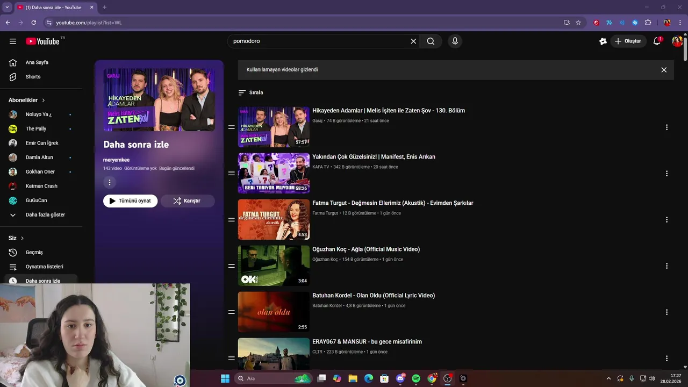
Task: Click the CLTR channel name
Action: 317,352
